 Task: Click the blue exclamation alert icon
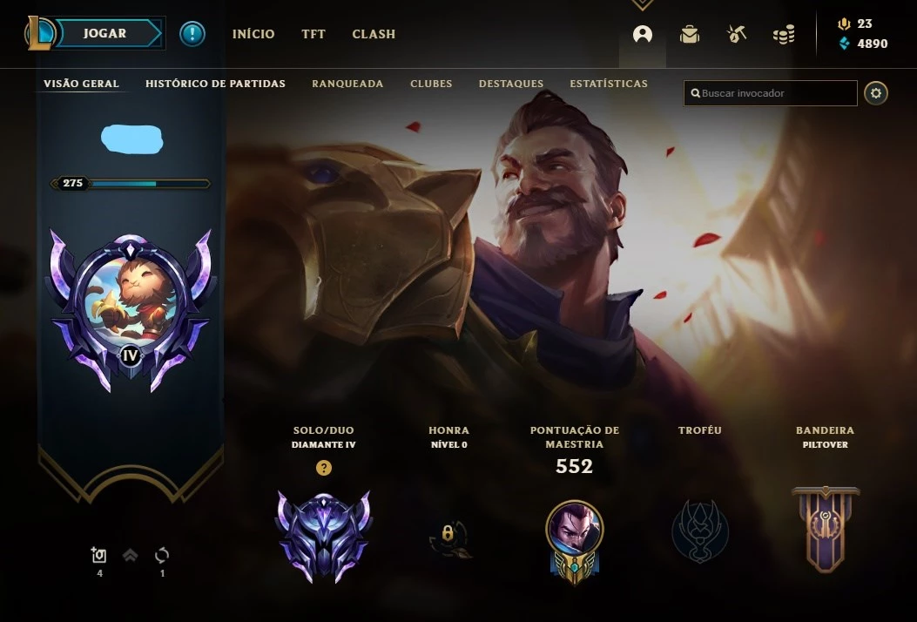[192, 34]
